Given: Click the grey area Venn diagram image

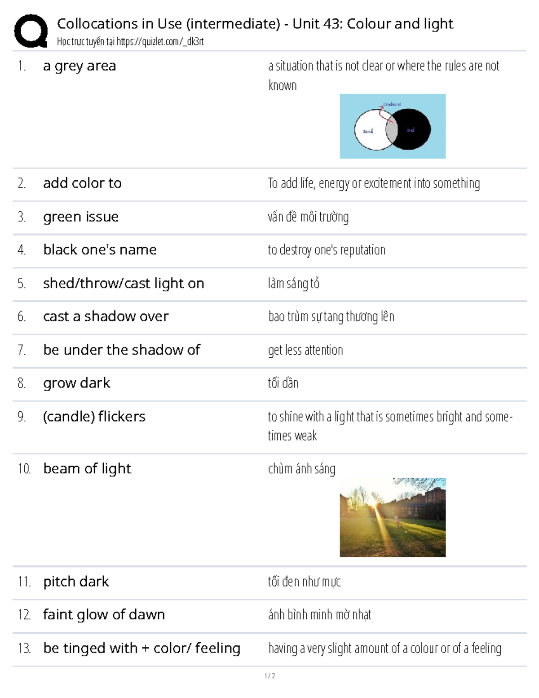Looking at the screenshot, I should tap(393, 126).
